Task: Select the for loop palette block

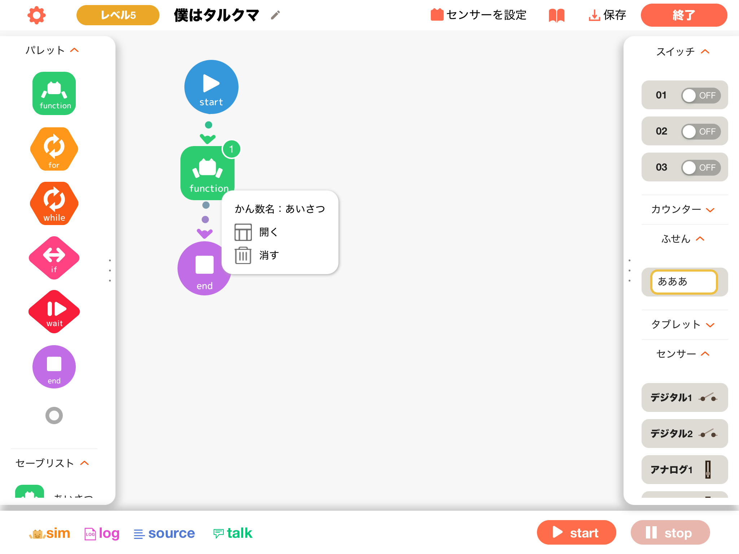Action: click(x=54, y=149)
